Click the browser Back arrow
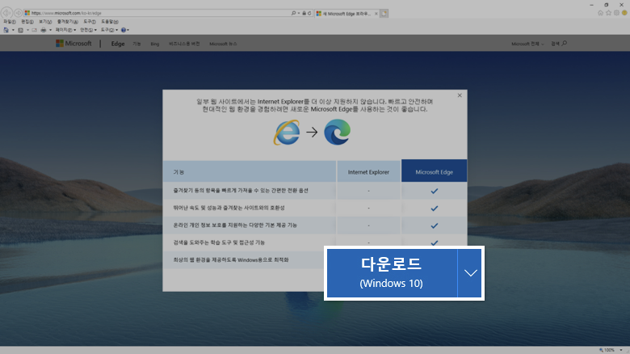630x354 pixels. click(x=7, y=13)
